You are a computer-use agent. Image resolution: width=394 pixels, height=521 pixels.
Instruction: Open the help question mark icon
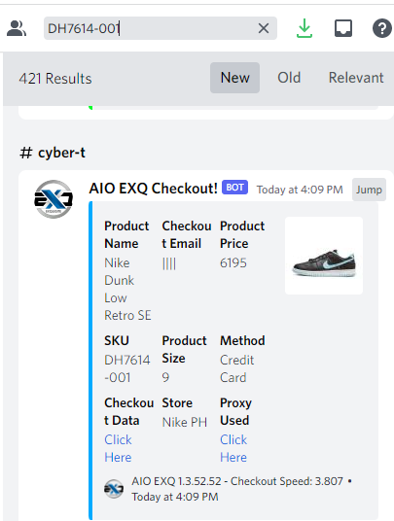382,28
